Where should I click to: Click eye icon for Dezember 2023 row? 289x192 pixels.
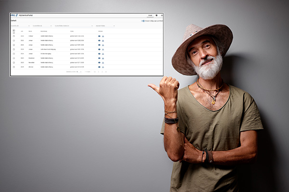[x=99, y=58]
